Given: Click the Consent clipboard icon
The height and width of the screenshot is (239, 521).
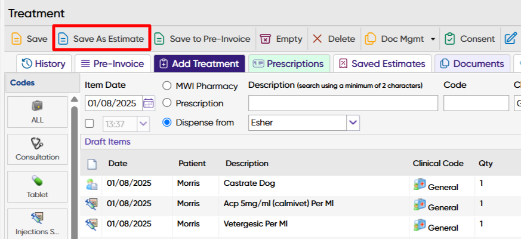Looking at the screenshot, I should click(x=451, y=39).
